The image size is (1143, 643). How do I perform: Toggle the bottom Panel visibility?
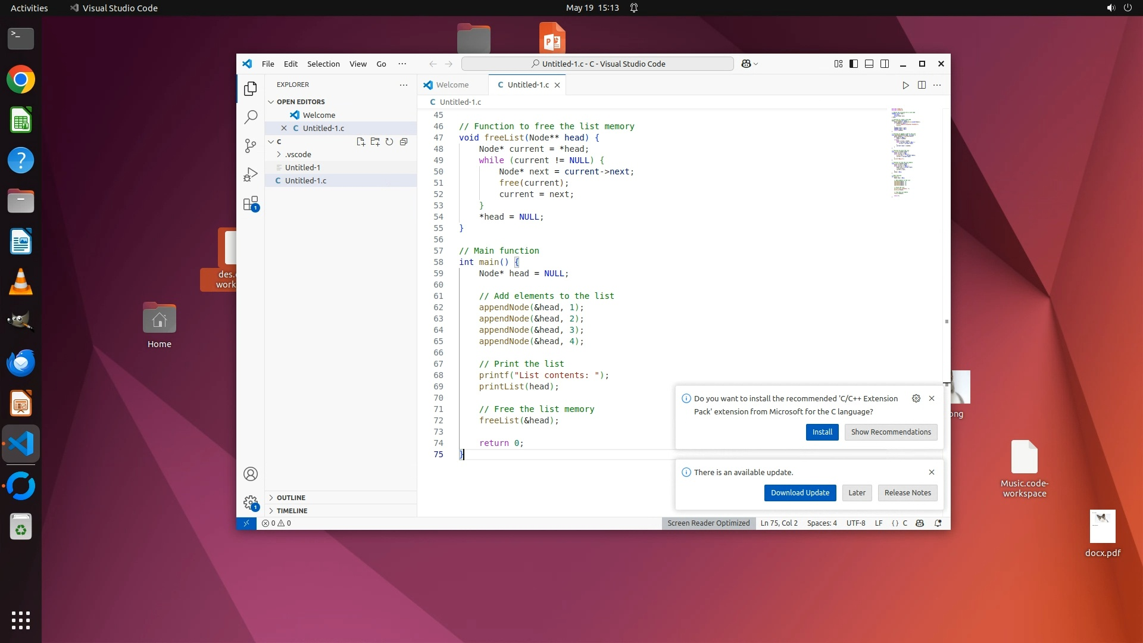coord(869,64)
